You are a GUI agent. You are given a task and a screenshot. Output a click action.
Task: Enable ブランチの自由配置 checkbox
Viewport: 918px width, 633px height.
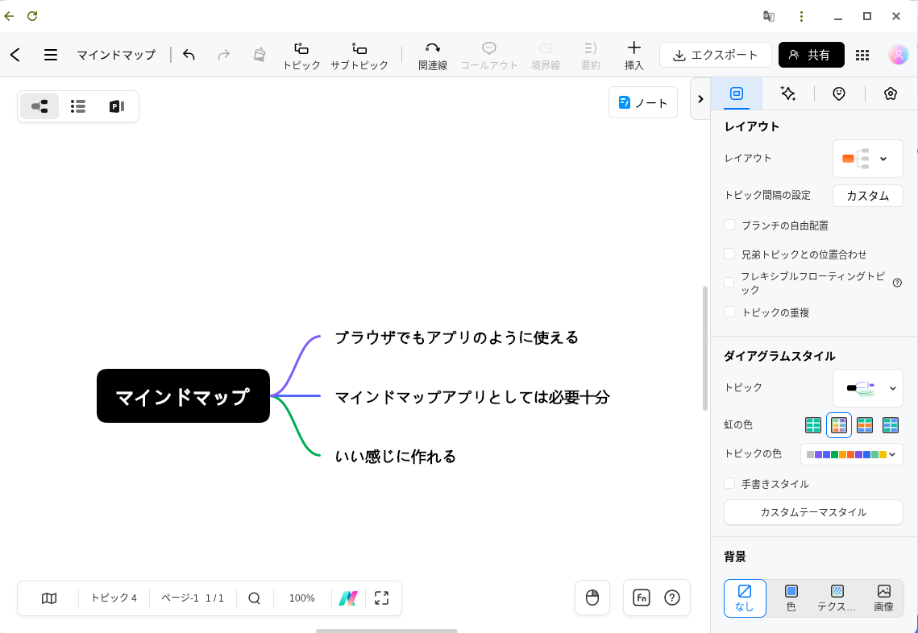tap(729, 225)
